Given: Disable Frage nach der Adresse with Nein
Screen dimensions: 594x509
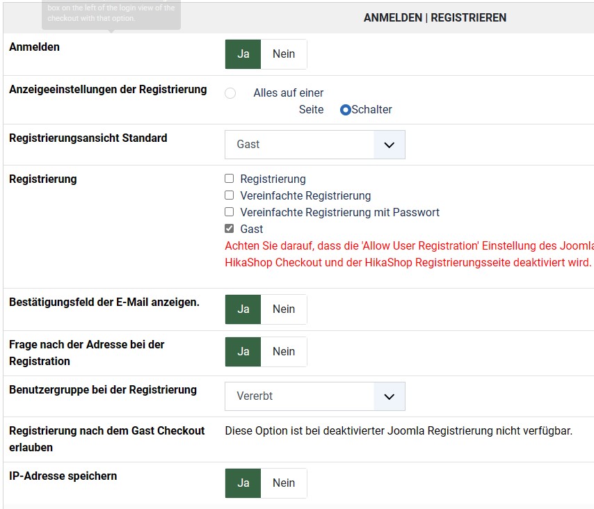Looking at the screenshot, I should click(284, 352).
